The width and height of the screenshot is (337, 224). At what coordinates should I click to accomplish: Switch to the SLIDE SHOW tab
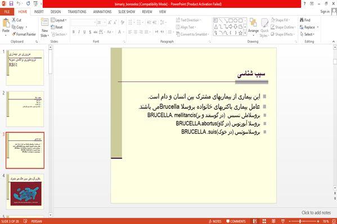coord(127,12)
